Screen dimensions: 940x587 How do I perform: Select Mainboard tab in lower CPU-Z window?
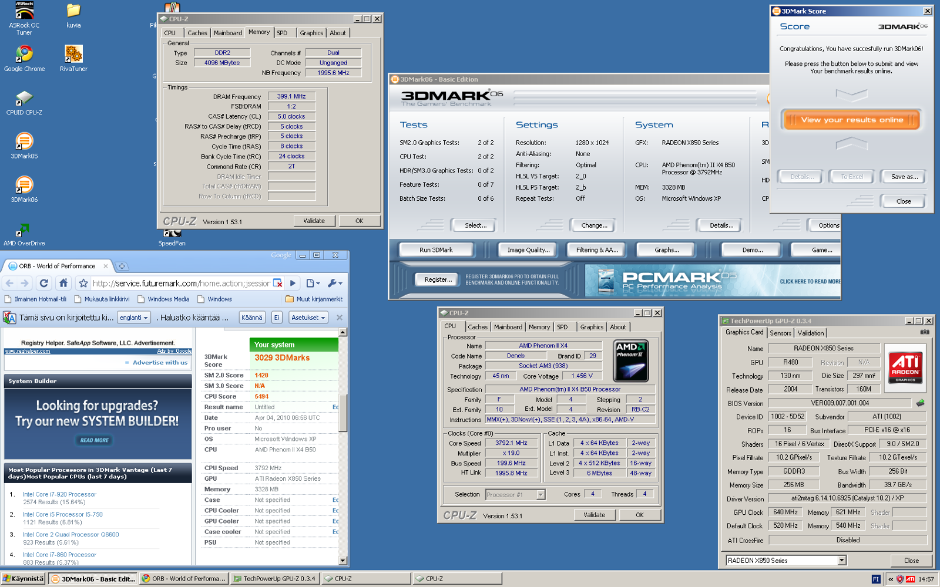click(x=508, y=327)
